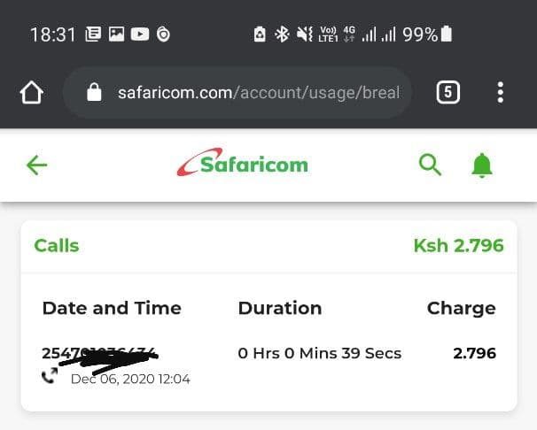Select the Date and Time column header
Image resolution: width=537 pixels, height=430 pixels.
click(x=112, y=308)
